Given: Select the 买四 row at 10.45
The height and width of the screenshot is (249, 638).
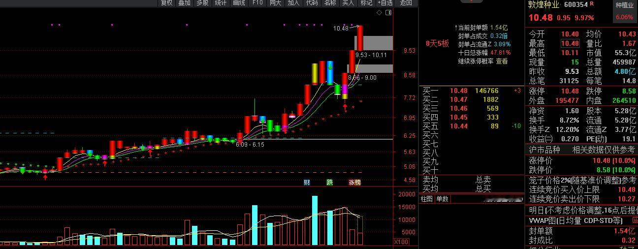Looking at the screenshot, I should click(x=472, y=117).
